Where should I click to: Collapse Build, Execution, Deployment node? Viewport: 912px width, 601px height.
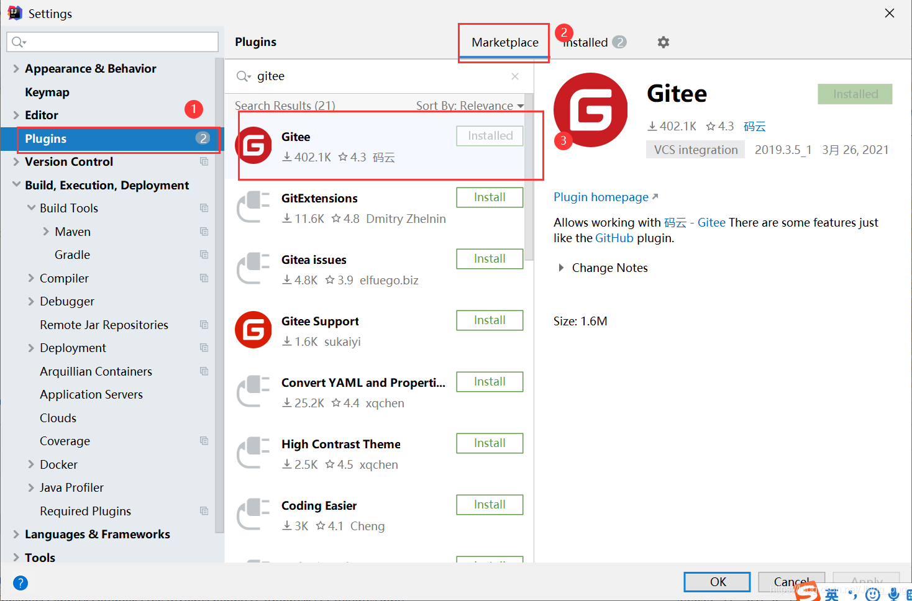pyautogui.click(x=16, y=185)
